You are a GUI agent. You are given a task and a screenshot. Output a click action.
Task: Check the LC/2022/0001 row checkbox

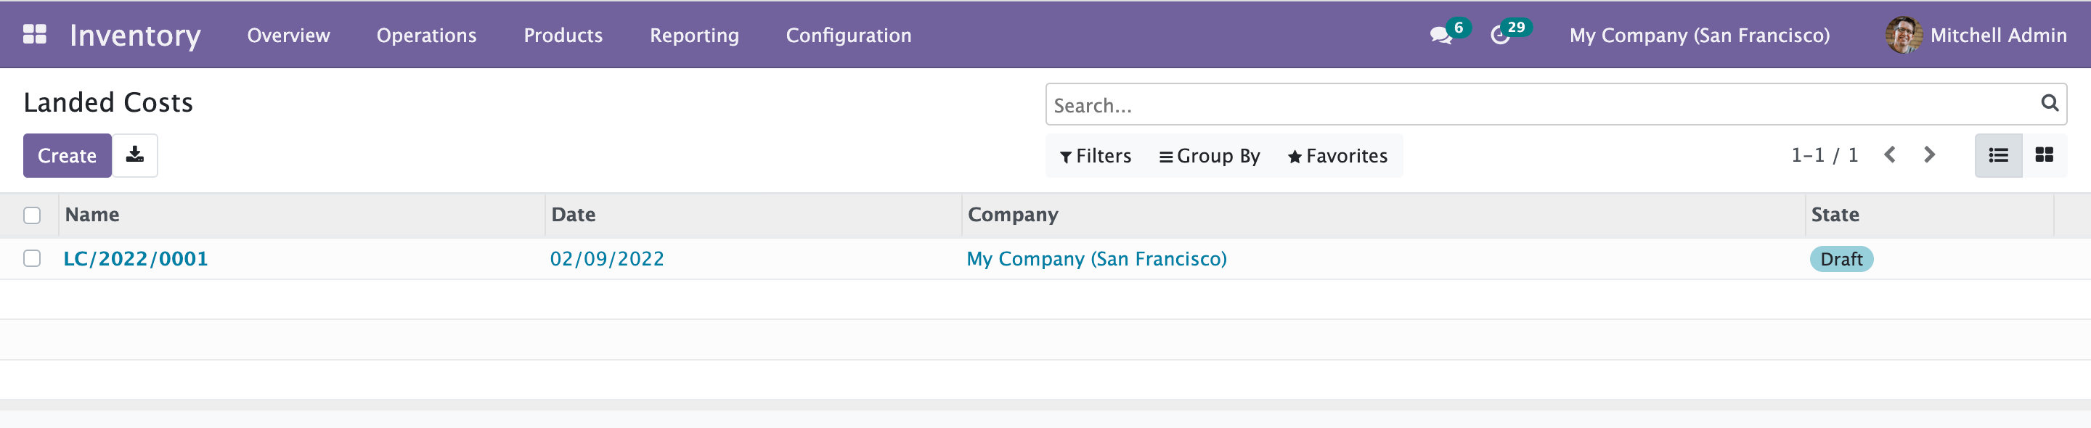[x=32, y=258]
